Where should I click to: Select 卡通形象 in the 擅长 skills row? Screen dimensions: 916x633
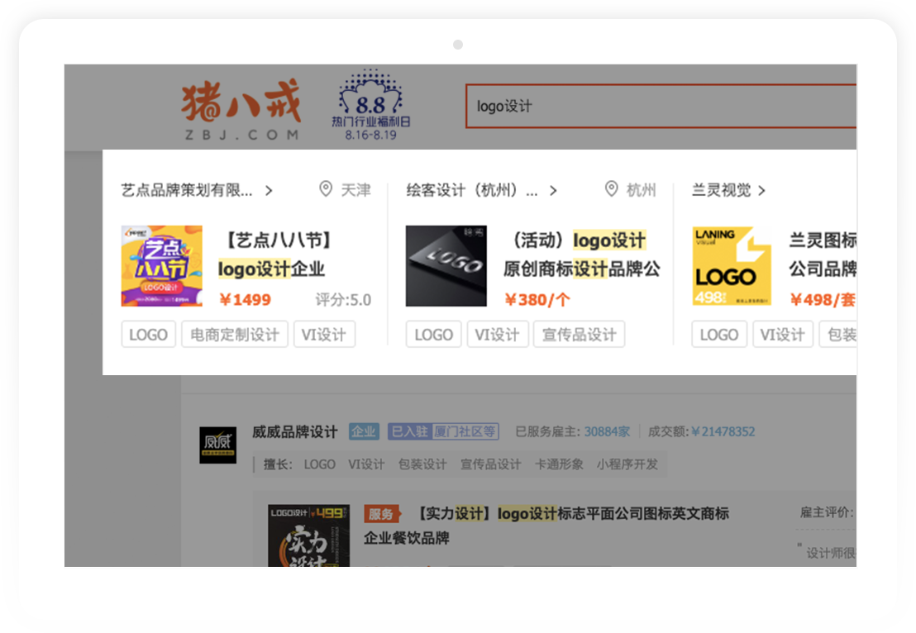pos(559,464)
